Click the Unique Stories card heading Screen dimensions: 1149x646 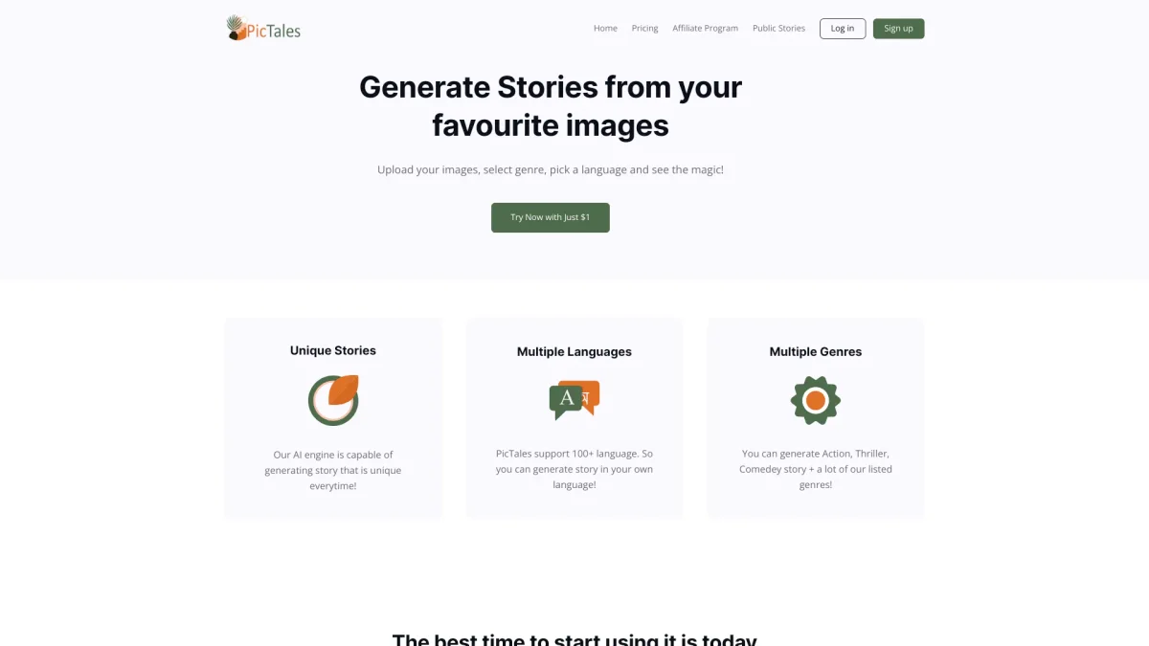(333, 350)
